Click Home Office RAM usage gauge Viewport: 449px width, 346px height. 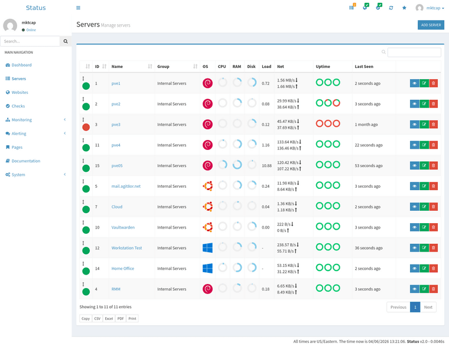point(237,267)
